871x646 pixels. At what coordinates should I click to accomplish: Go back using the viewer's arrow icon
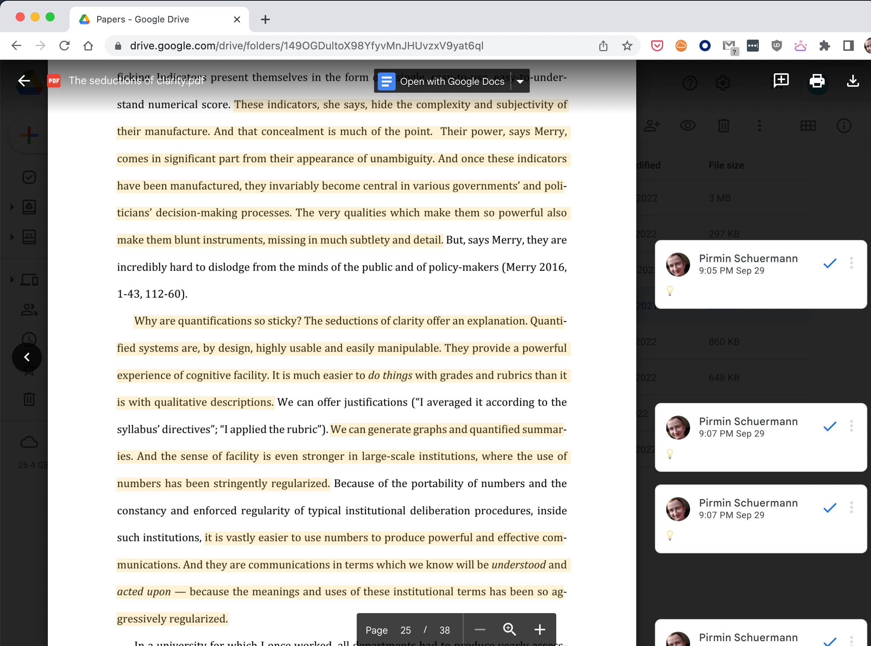pos(24,81)
